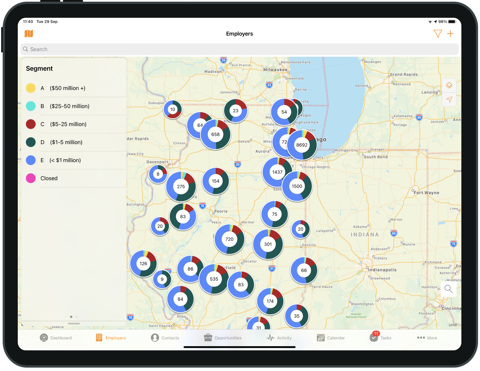Open the 66 cluster near Terre Haute
The height and width of the screenshot is (371, 480).
point(304,270)
